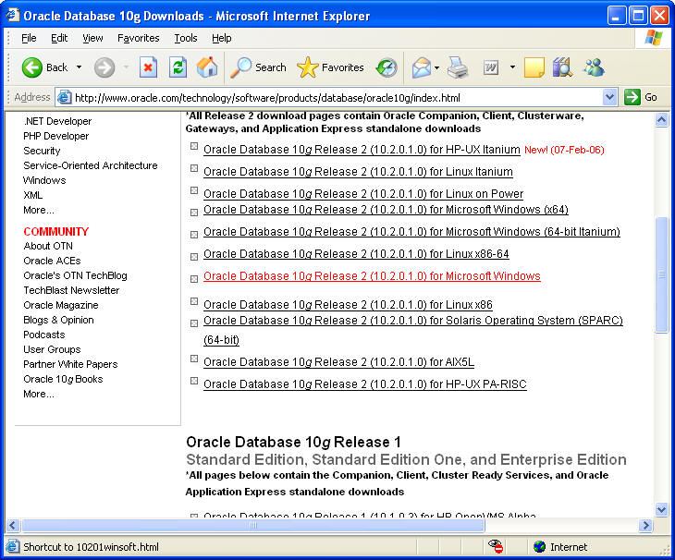Screen dimensions: 675x560
Task: Click the horizontal scrollbar thumb
Action: tap(252, 525)
